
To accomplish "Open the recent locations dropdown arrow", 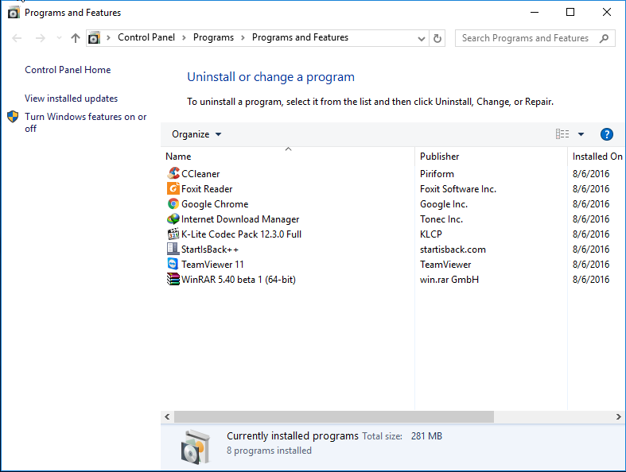I will [x=59, y=38].
